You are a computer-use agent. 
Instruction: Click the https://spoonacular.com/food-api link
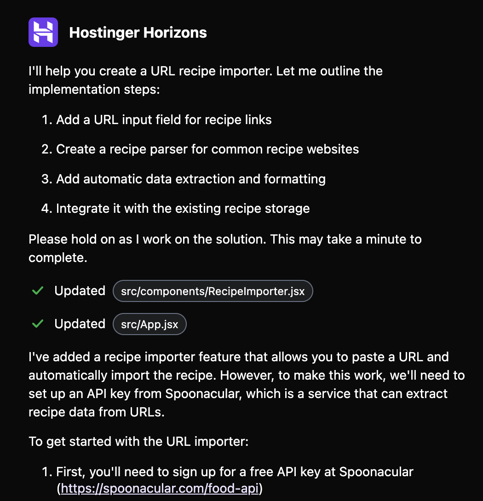click(160, 489)
